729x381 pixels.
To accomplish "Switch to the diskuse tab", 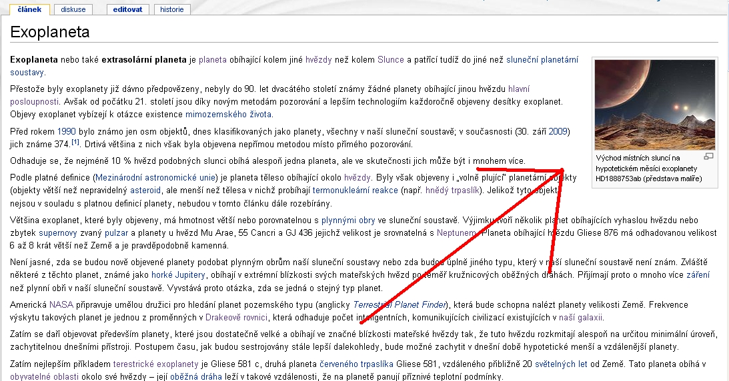I will [73, 9].
